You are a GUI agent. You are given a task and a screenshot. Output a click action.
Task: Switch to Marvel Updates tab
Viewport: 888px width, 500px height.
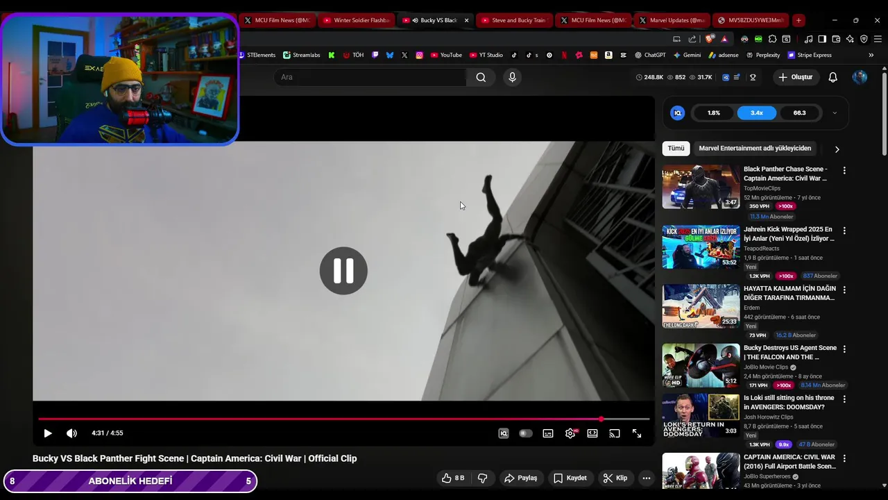(x=672, y=20)
